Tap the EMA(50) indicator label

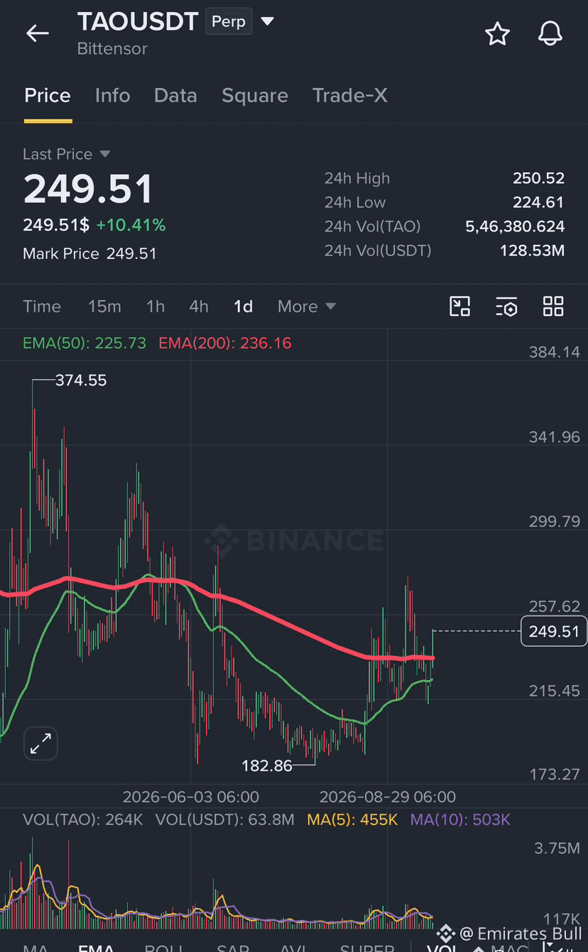85,343
